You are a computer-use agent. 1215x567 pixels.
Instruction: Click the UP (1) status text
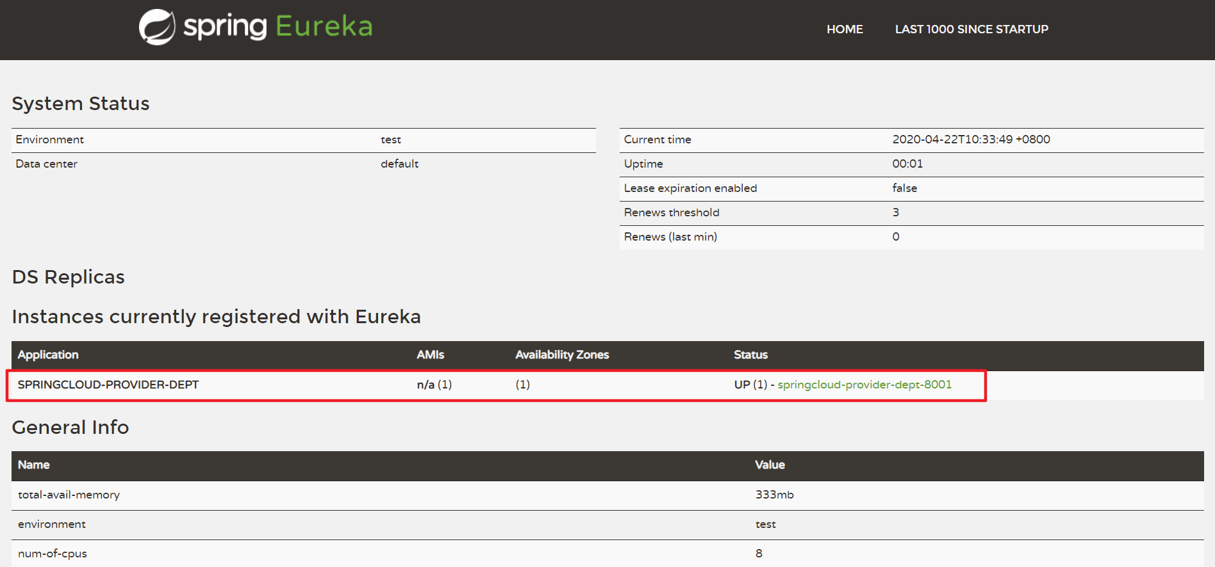[x=751, y=385]
